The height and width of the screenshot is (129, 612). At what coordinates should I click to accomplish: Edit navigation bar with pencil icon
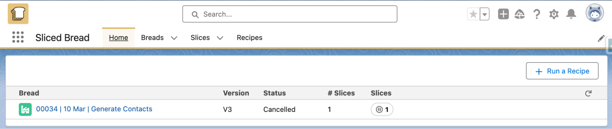(601, 38)
